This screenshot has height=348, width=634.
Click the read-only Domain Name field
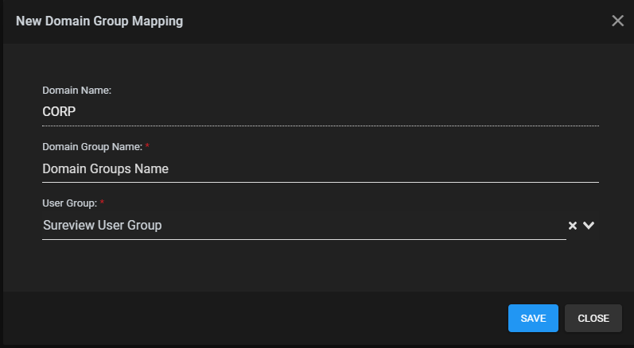318,112
